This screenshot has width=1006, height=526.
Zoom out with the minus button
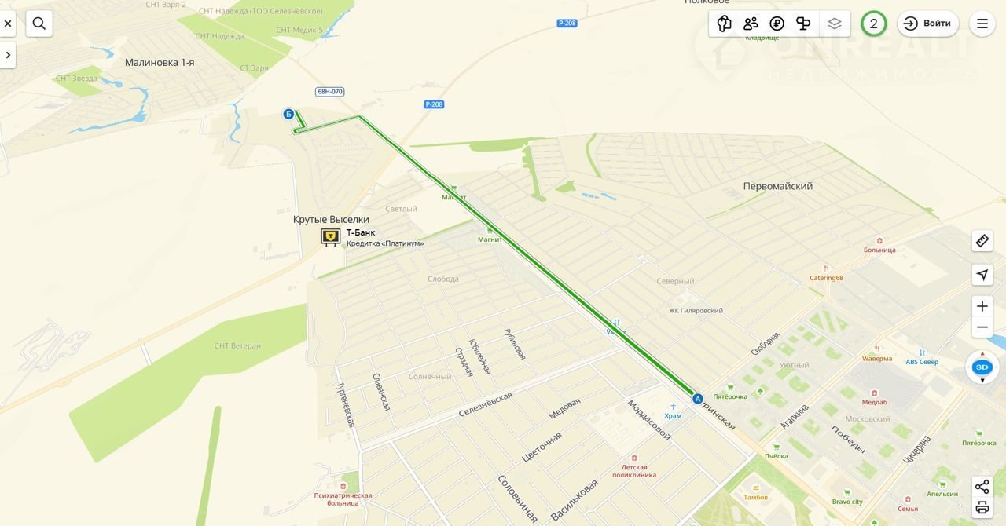982,327
